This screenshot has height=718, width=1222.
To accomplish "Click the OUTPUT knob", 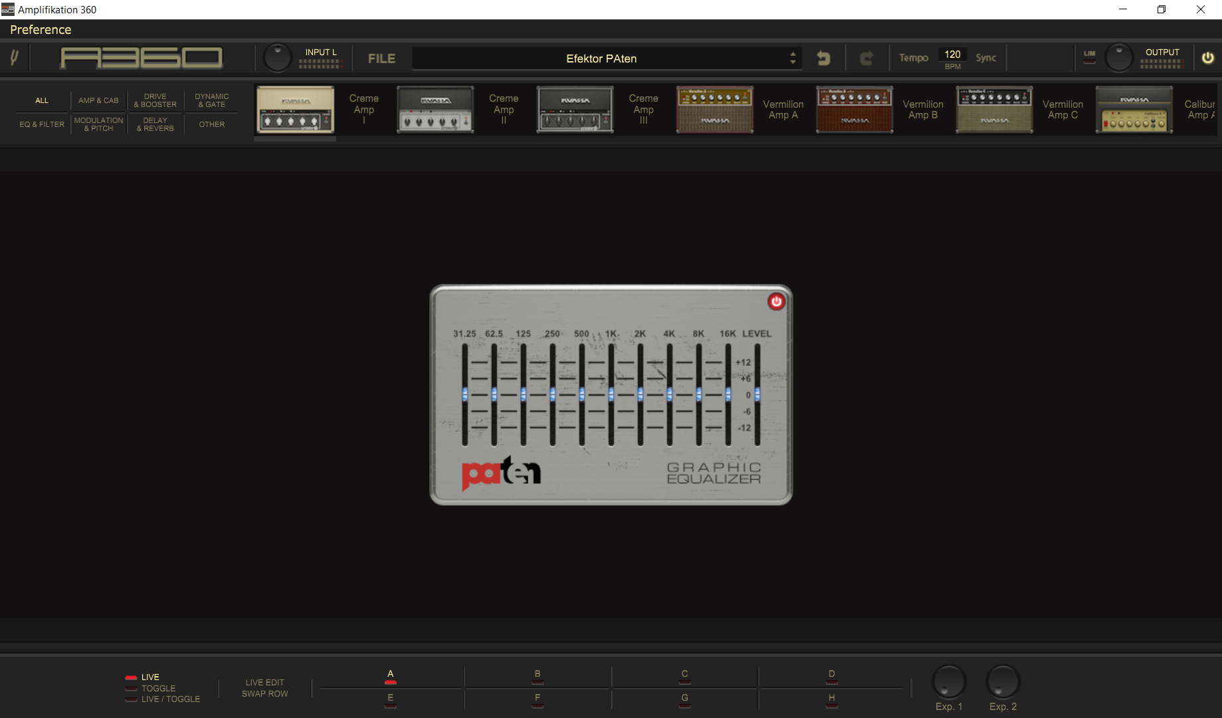I will coord(1118,58).
